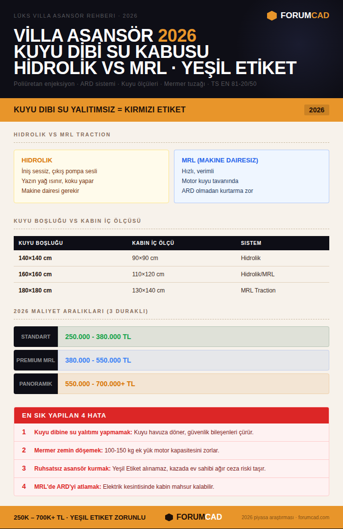Click 'İniş sessiz, çıkış pompa sesli' line

[x=59, y=171]
